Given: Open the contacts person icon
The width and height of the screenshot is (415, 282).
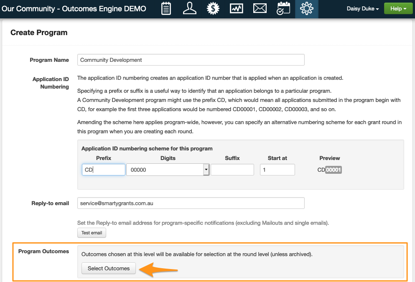Looking at the screenshot, I should pyautogui.click(x=190, y=9).
